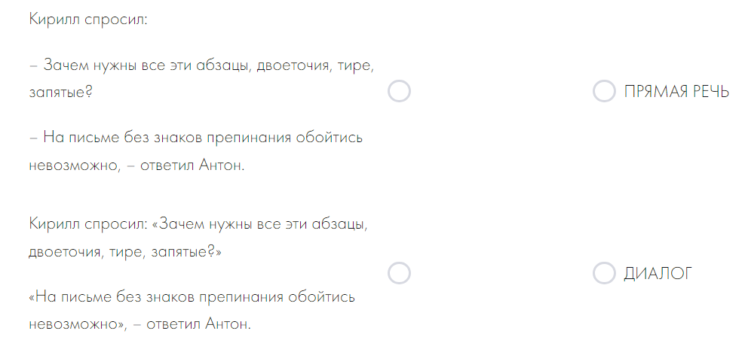The image size is (745, 343).
Task: Click the line 'невозможно, – ответил Антон.'
Action: pyautogui.click(x=136, y=165)
